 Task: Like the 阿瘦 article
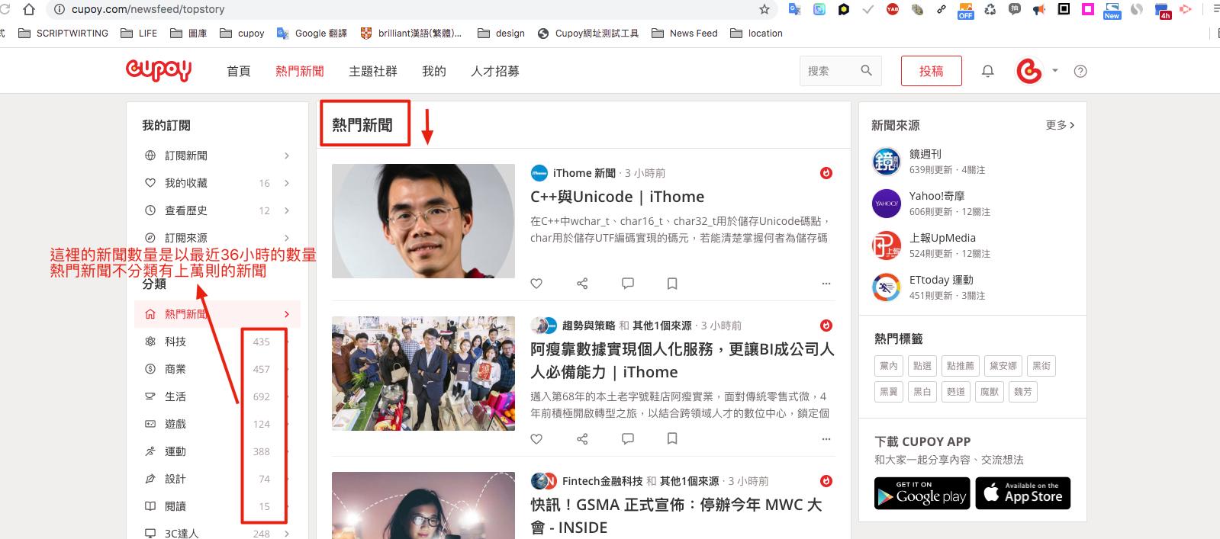(536, 439)
